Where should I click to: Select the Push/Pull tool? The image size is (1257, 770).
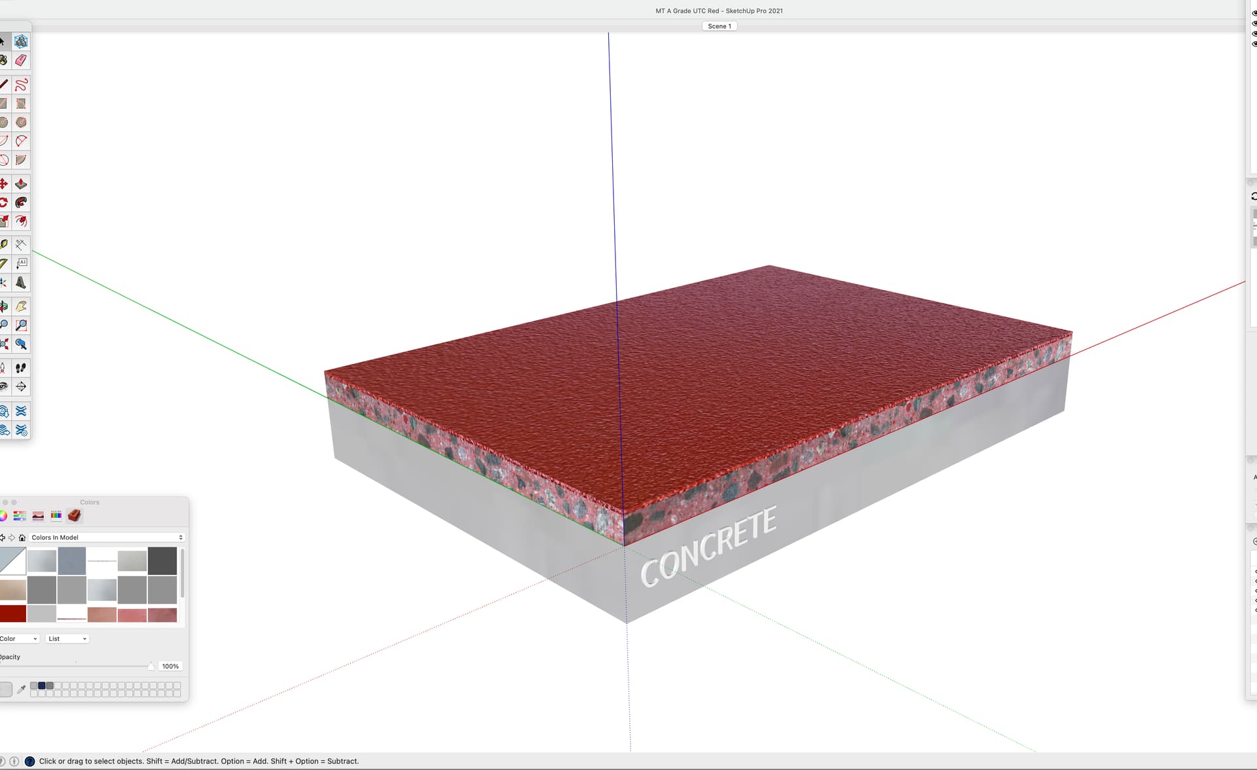click(x=21, y=185)
